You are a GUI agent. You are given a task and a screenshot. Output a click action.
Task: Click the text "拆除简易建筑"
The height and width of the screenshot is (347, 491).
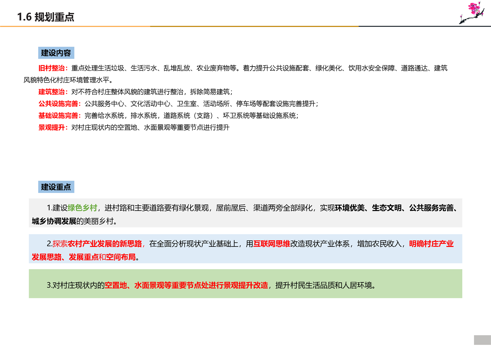[210, 92]
